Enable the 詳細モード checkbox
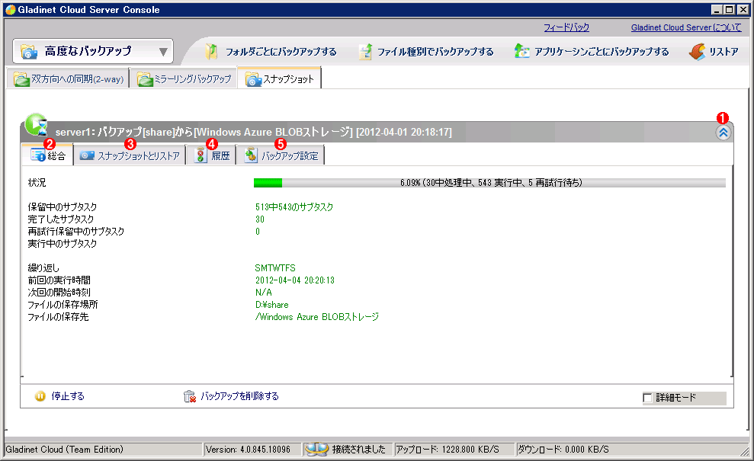The height and width of the screenshot is (461, 754). 647,398
